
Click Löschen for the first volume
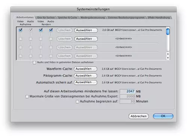(64, 30)
